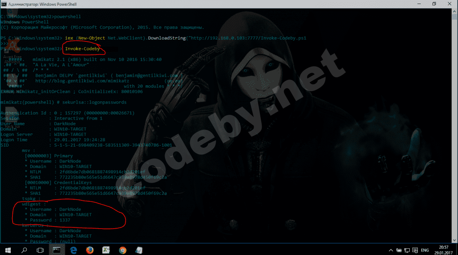Click the console scrollbar up arrow
This screenshot has width=458, height=255.
tap(454, 11)
